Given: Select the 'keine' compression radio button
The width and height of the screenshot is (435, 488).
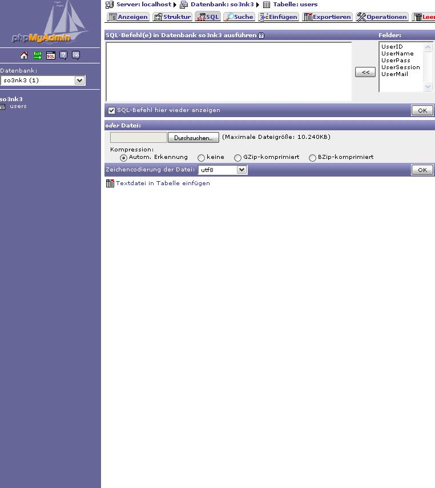Looking at the screenshot, I should coord(201,158).
